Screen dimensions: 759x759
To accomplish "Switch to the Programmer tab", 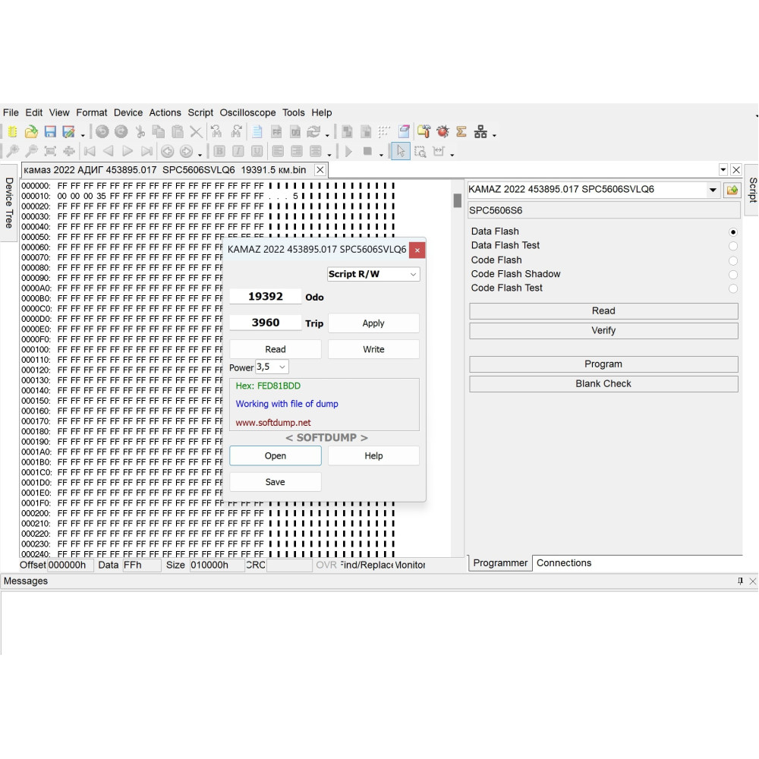I will pyautogui.click(x=500, y=563).
